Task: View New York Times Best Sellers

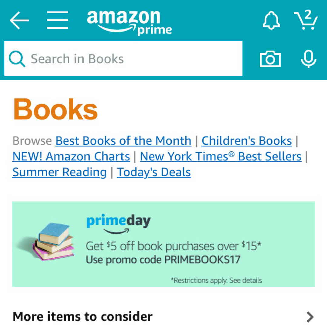Action: (221, 157)
